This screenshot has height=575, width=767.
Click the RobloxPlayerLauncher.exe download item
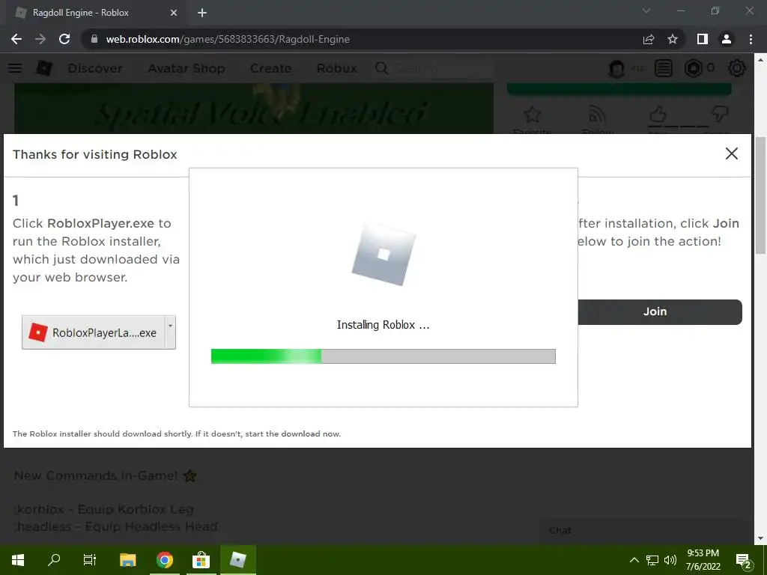(x=94, y=332)
